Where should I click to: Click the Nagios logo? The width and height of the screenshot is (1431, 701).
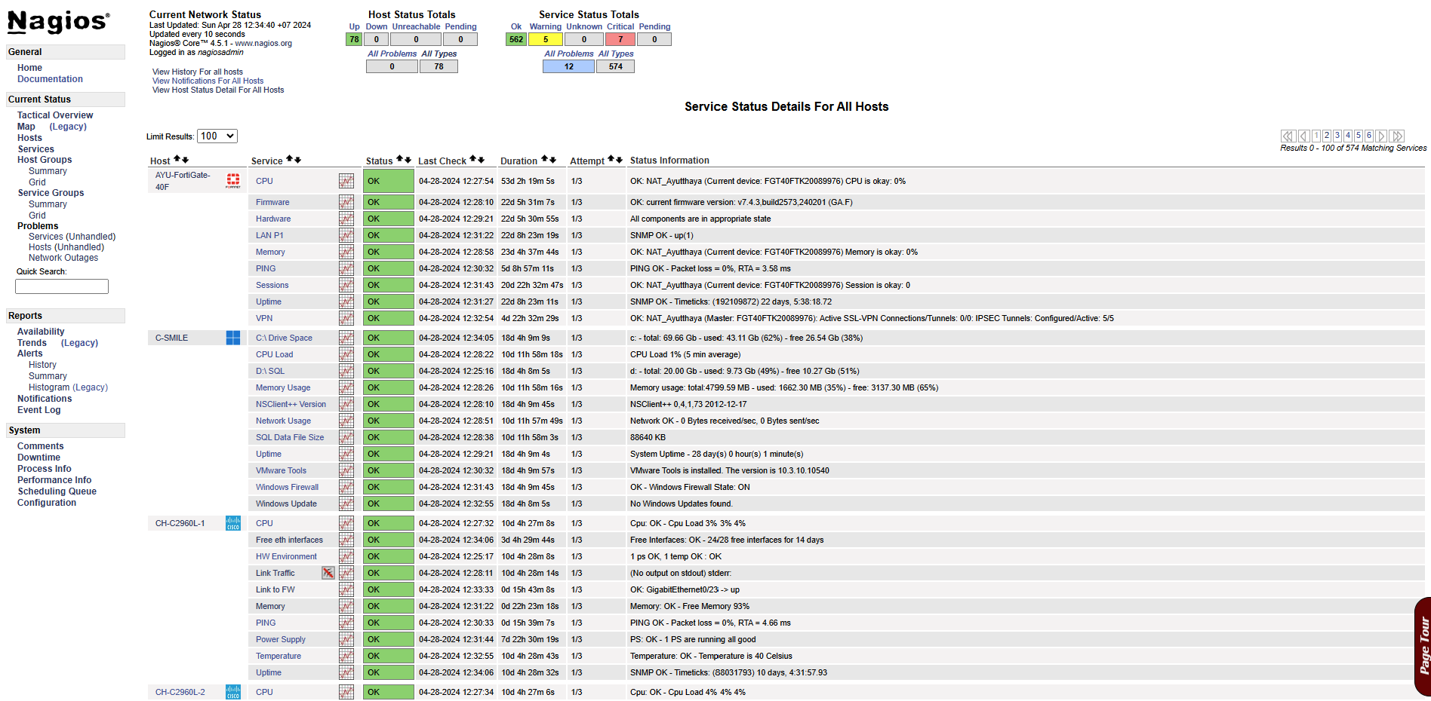[x=57, y=23]
